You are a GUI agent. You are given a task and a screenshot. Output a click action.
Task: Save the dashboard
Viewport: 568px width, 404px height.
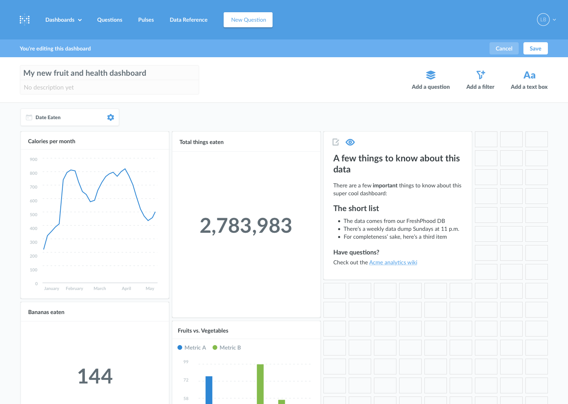pos(535,48)
